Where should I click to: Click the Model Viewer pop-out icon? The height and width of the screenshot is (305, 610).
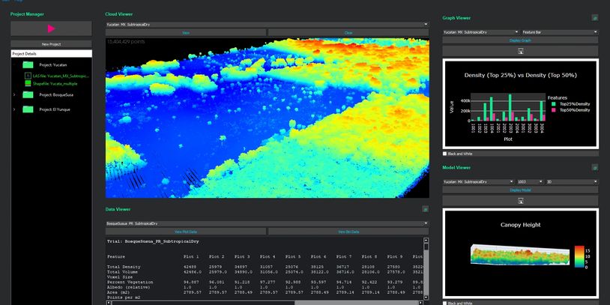click(595, 168)
